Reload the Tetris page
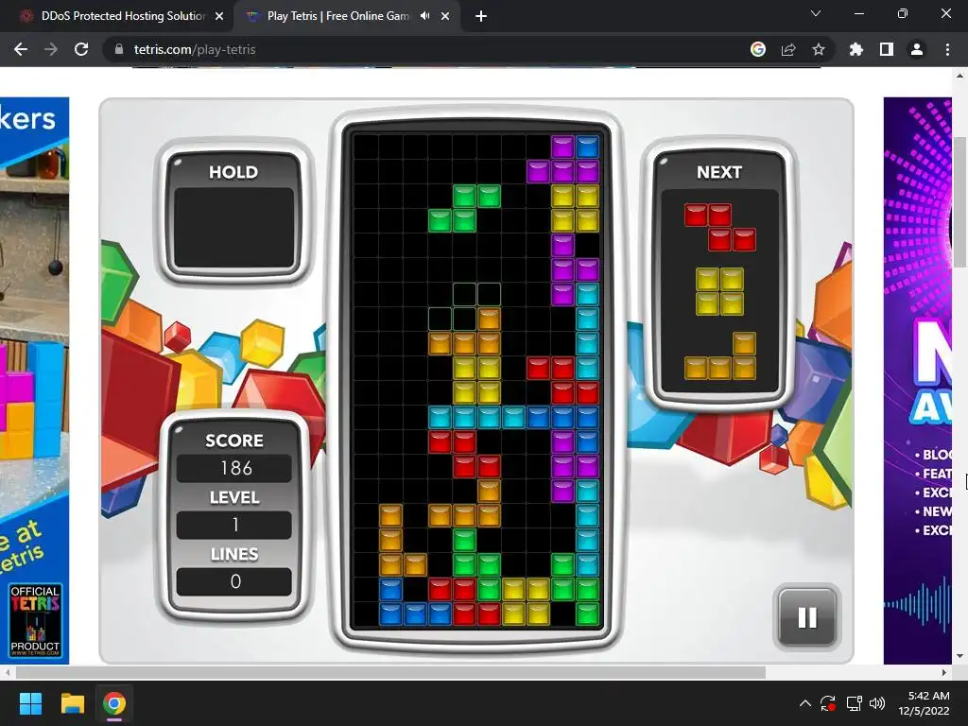This screenshot has width=968, height=726. click(81, 49)
